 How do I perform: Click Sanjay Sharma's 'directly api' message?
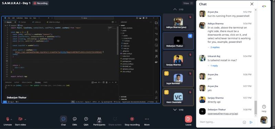pos(214,102)
